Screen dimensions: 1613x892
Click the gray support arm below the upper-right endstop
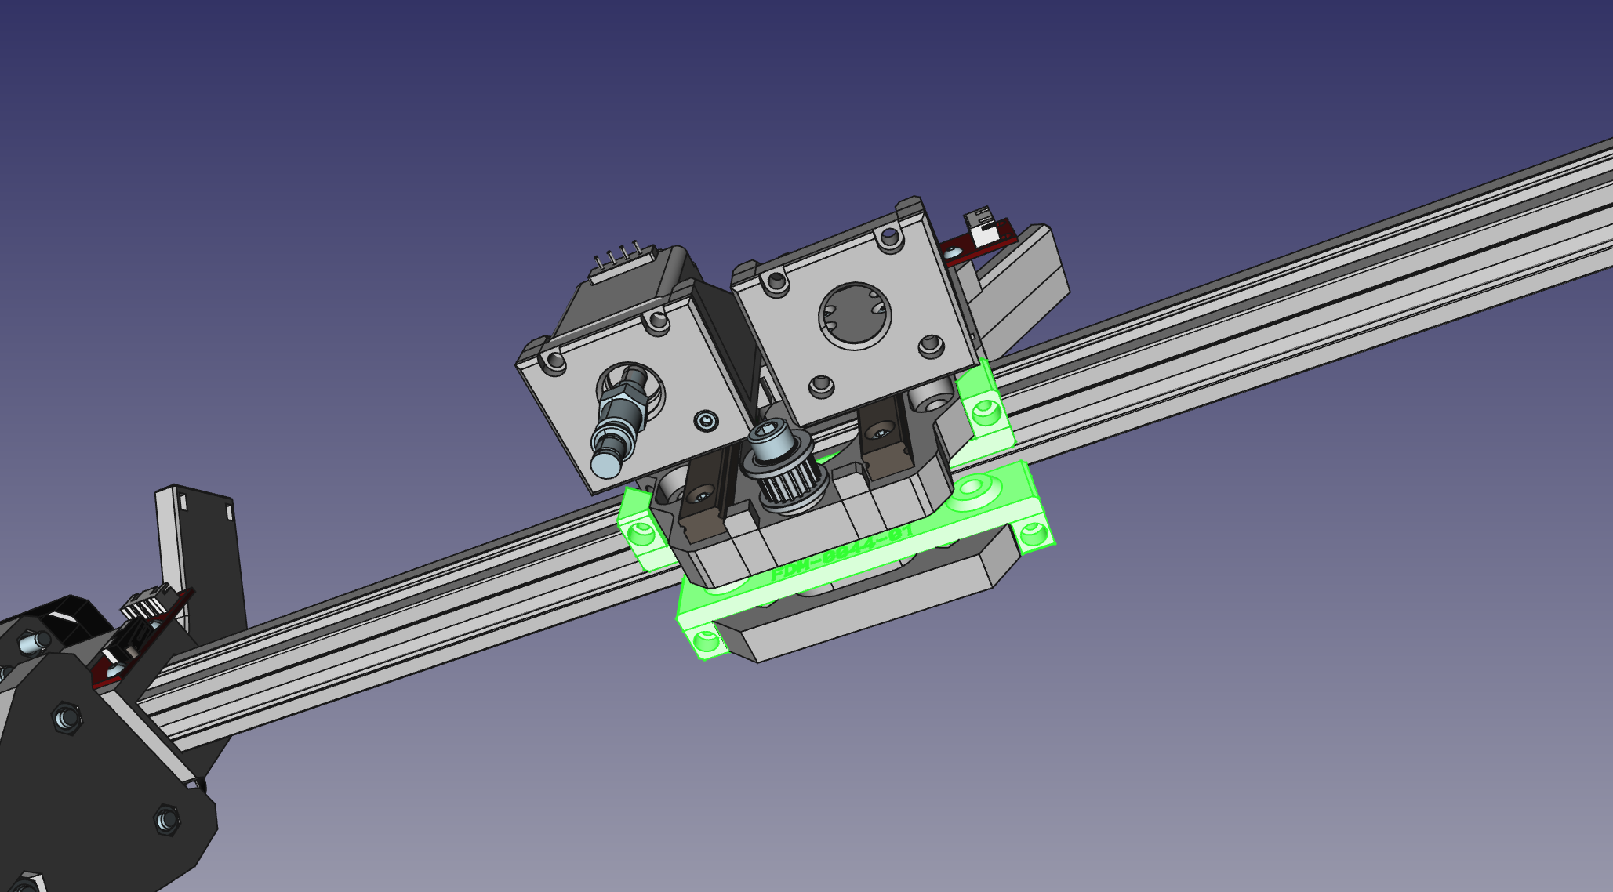[1019, 286]
